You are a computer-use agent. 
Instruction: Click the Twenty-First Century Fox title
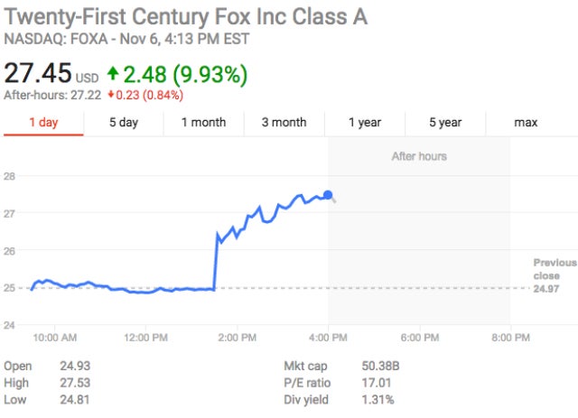coord(186,18)
